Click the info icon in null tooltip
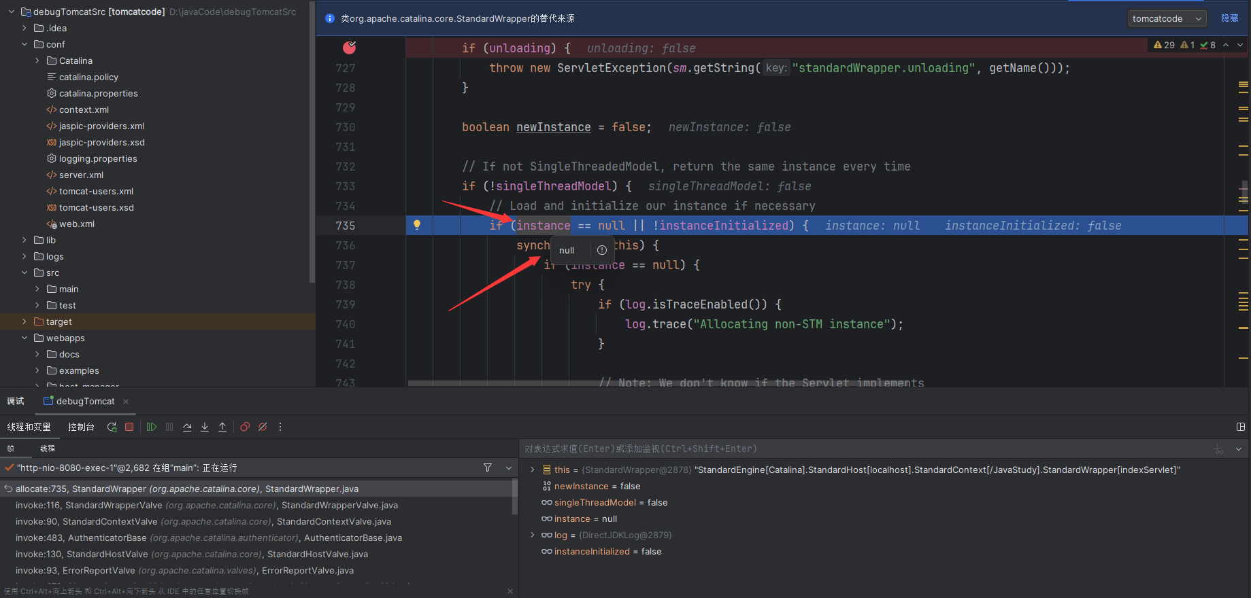The height and width of the screenshot is (598, 1251). pos(602,250)
